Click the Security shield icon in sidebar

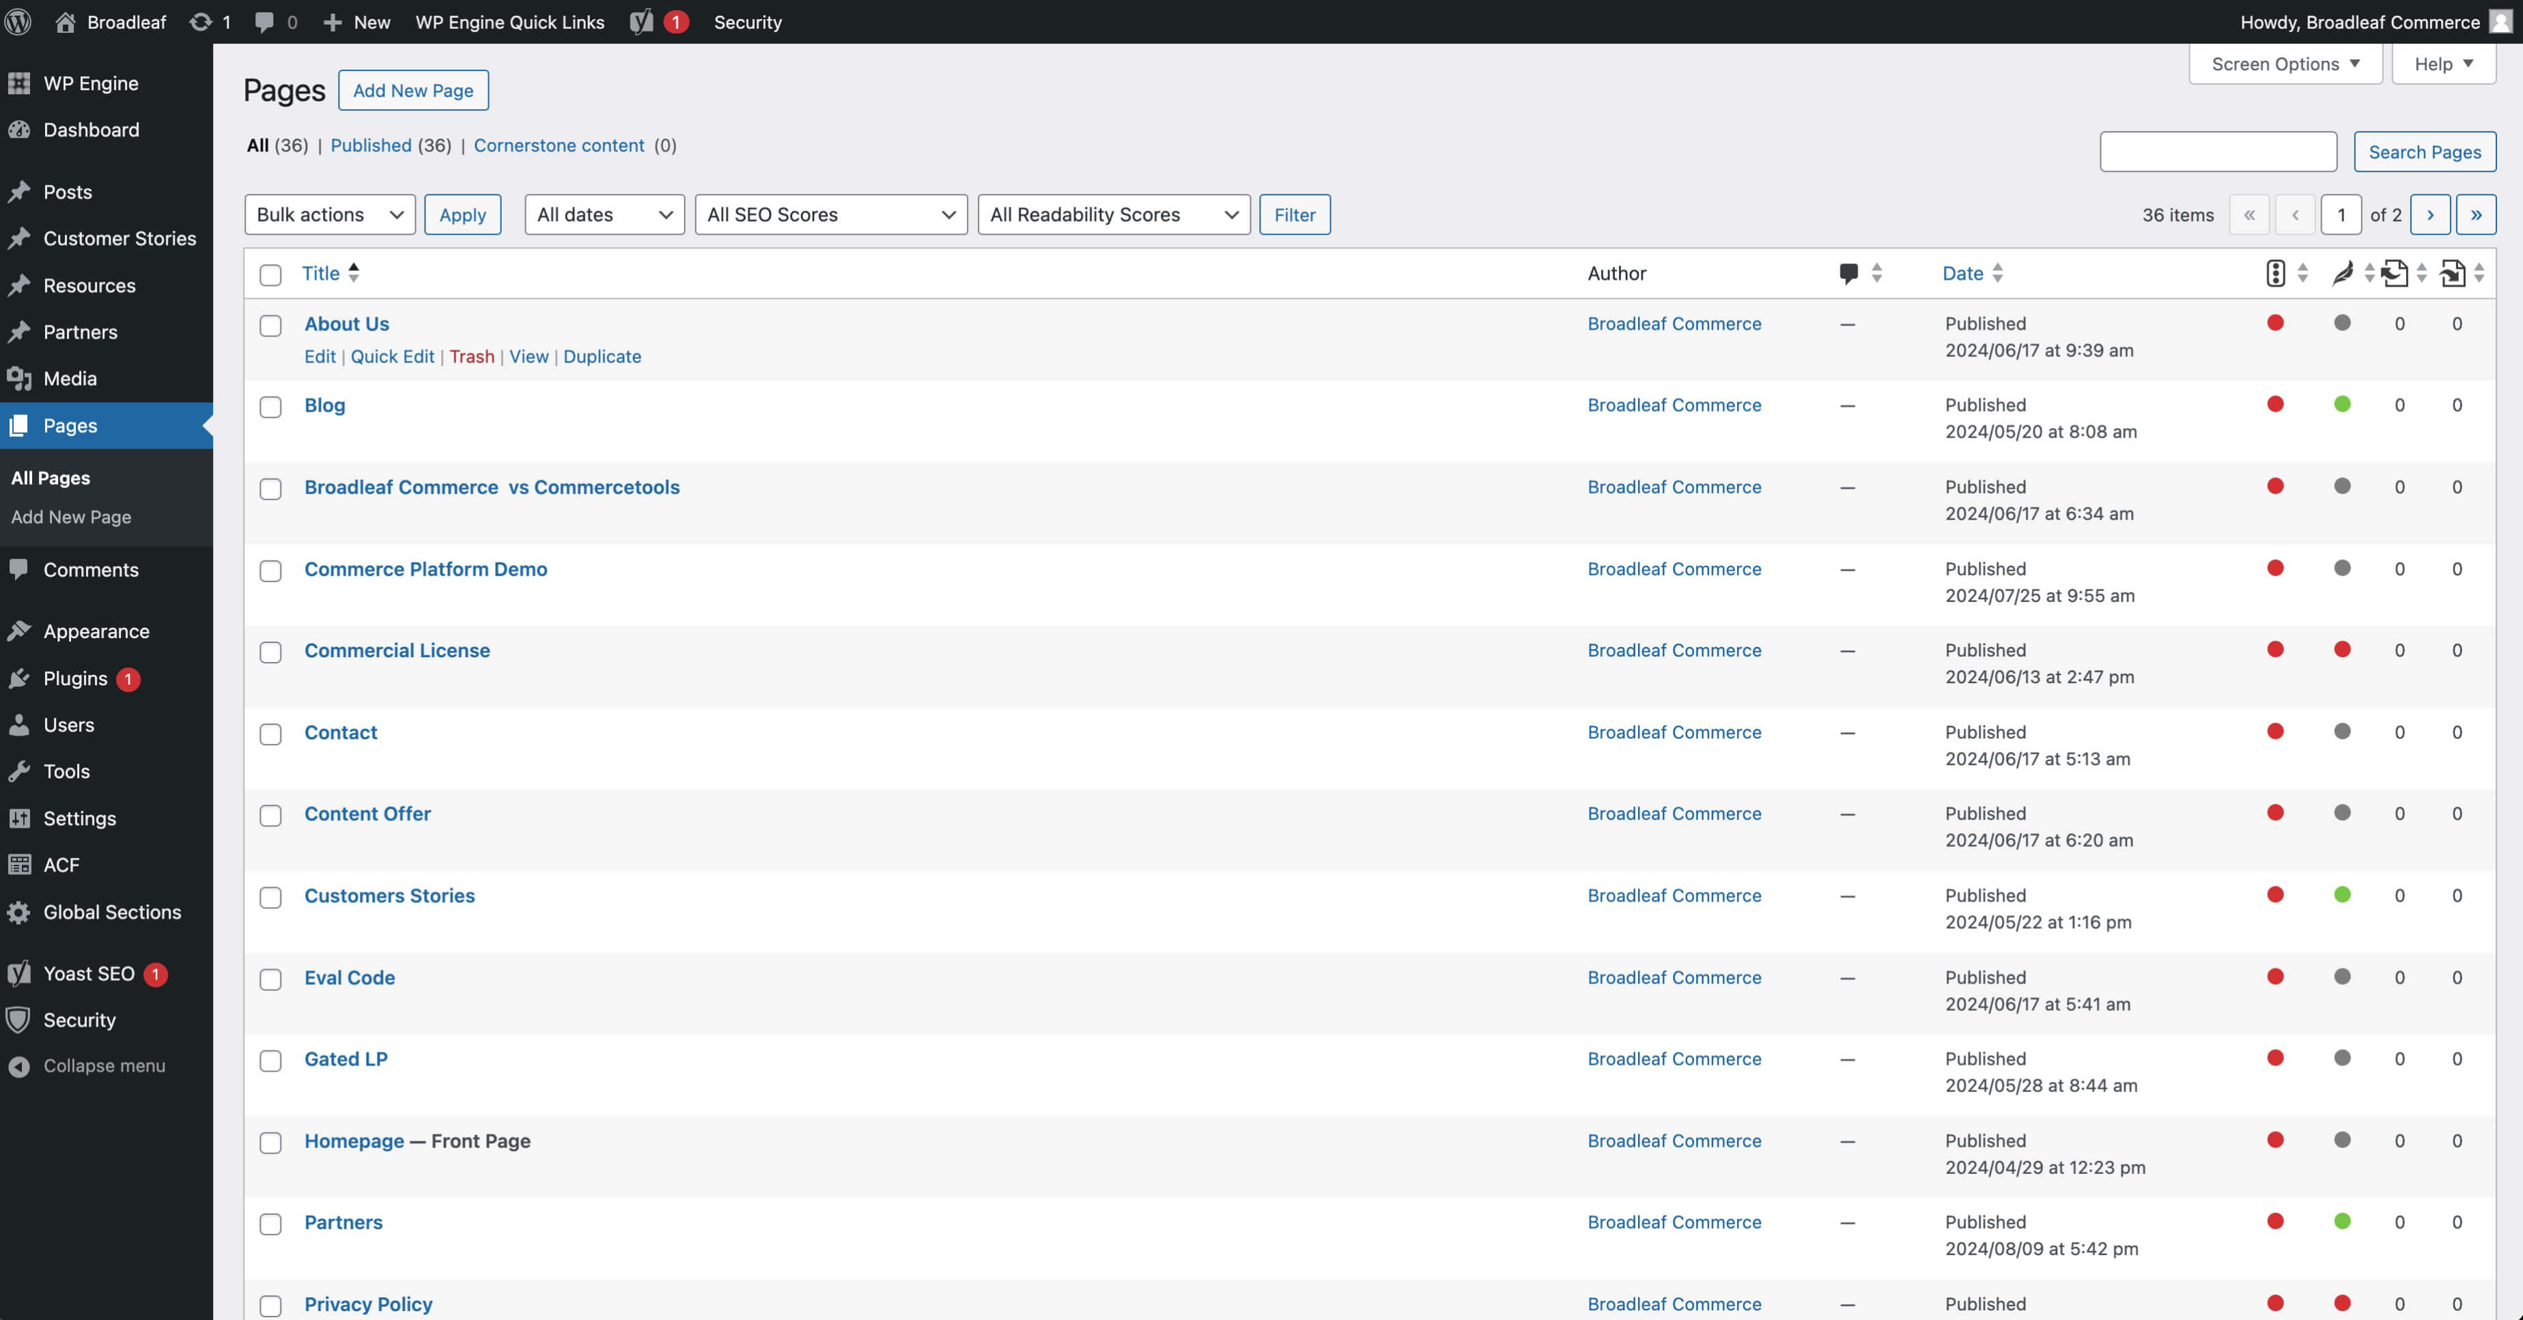click(x=18, y=1020)
